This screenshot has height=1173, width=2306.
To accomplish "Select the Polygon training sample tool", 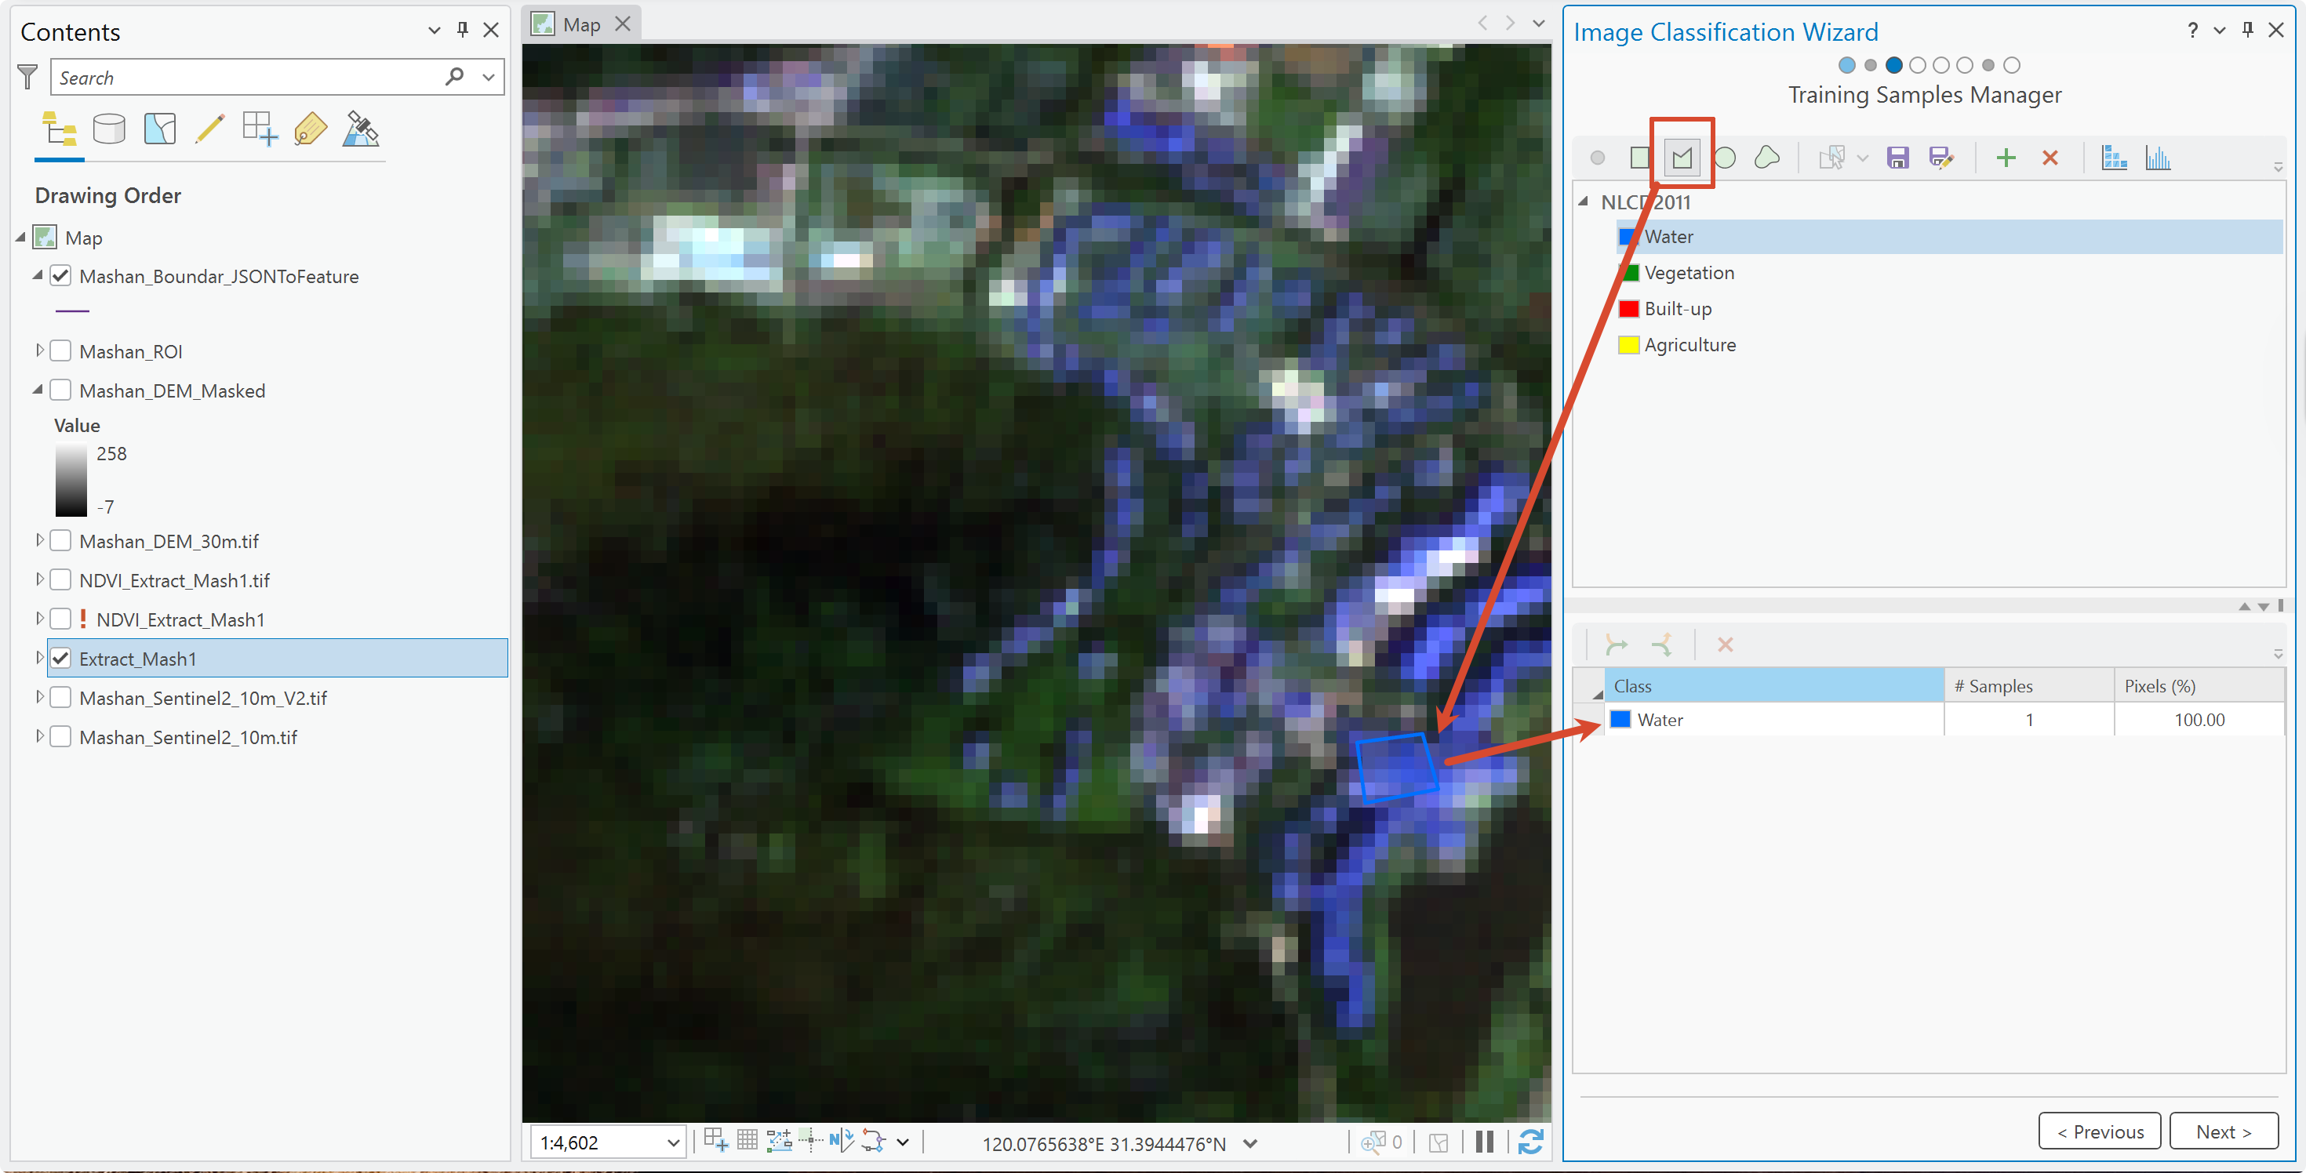I will [x=1681, y=158].
